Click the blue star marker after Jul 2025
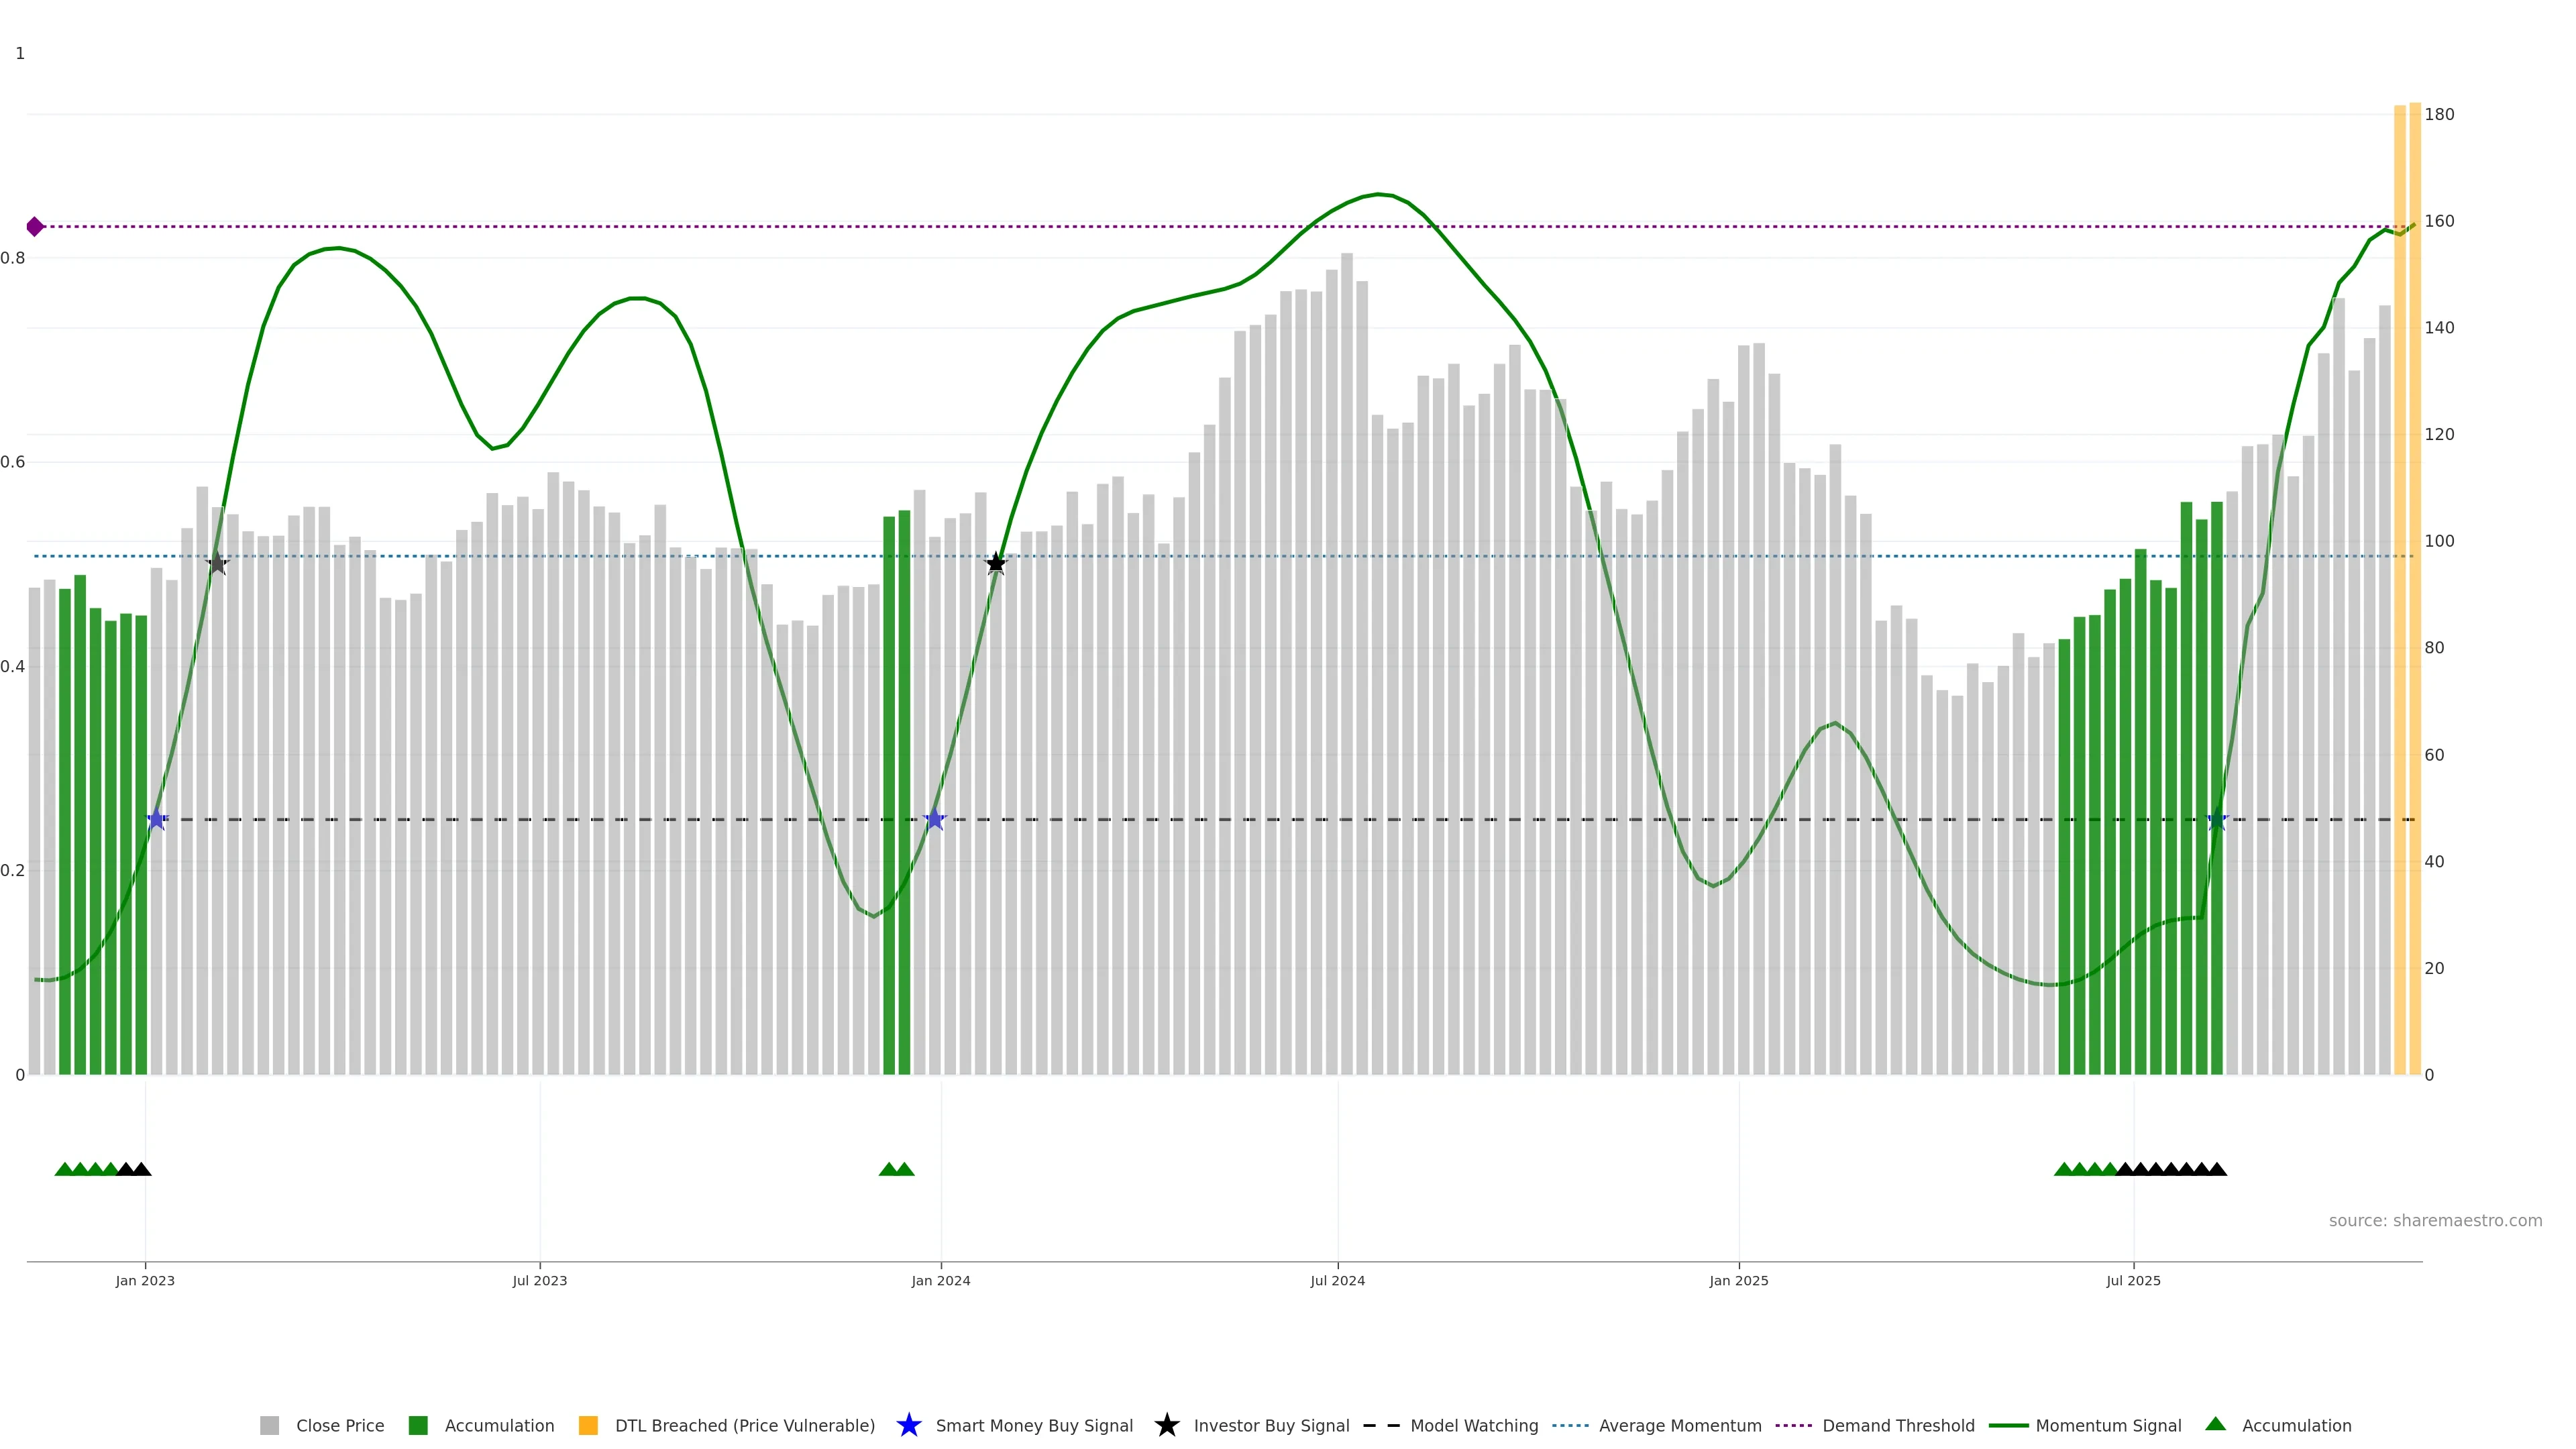2576x1449 pixels. tap(2217, 820)
